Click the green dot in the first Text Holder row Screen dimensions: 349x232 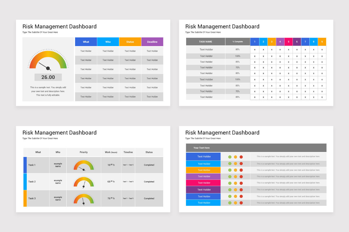(230, 157)
